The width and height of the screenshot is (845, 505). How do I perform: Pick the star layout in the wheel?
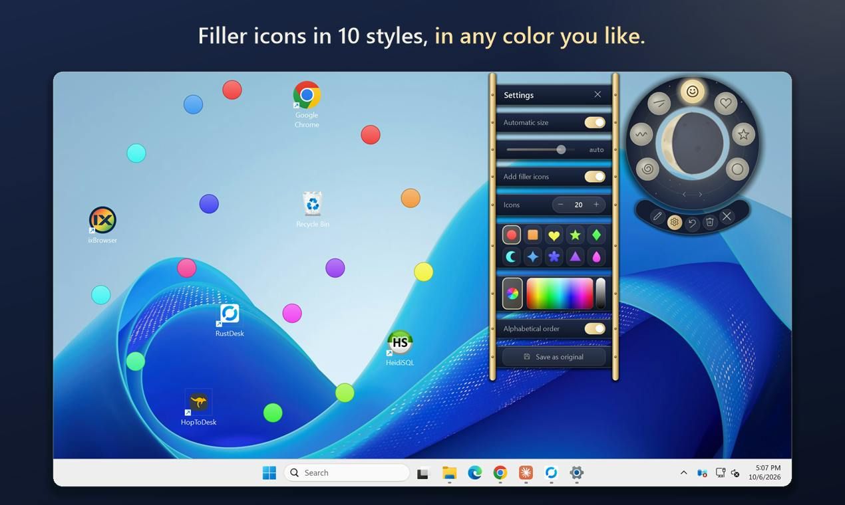743,135
